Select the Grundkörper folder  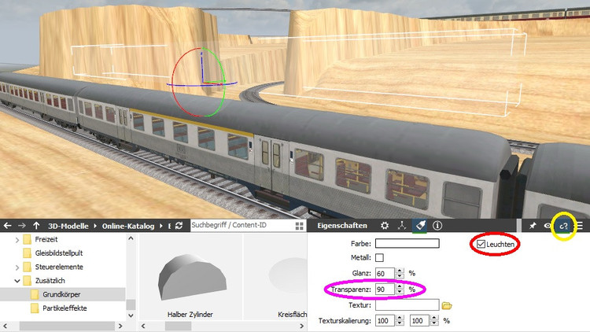coord(61,294)
